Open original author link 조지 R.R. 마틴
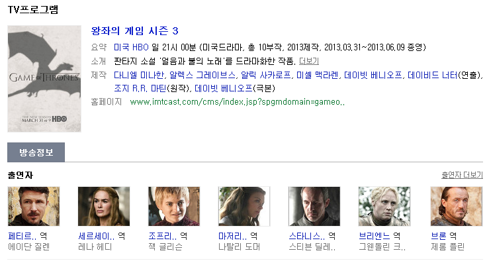Image resolution: width=489 pixels, height=267 pixels. pyautogui.click(x=140, y=88)
